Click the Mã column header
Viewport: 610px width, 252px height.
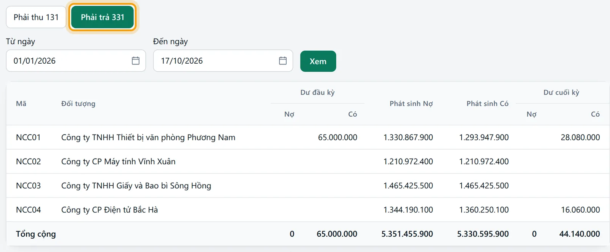pyautogui.click(x=21, y=104)
